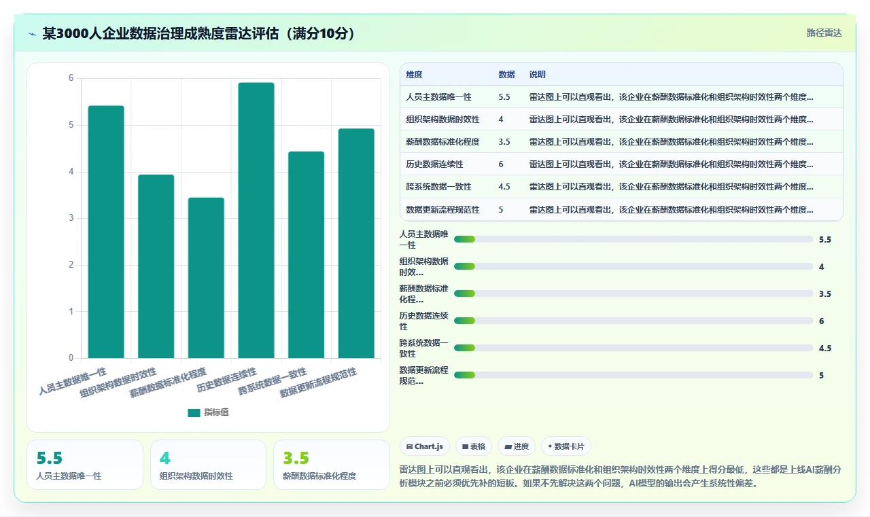The image size is (870, 517).
Task: Click the 历史数据连续性 bar in chart
Action: 256,220
